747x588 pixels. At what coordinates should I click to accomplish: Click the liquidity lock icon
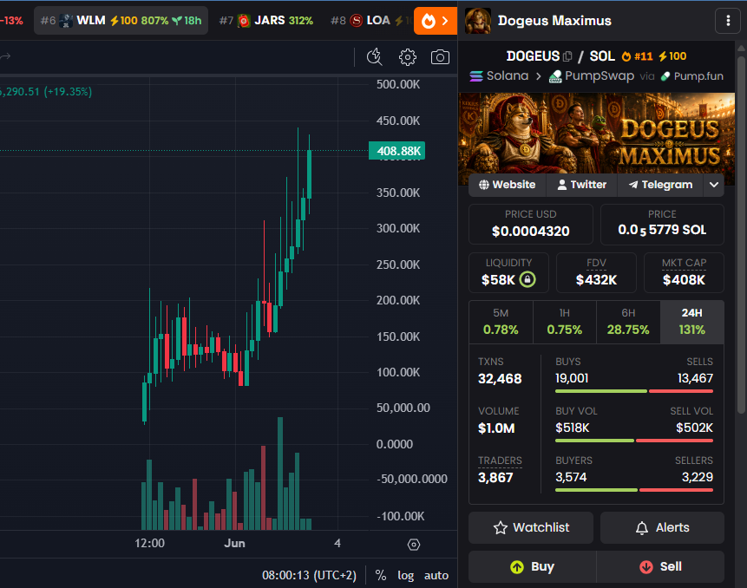[527, 279]
